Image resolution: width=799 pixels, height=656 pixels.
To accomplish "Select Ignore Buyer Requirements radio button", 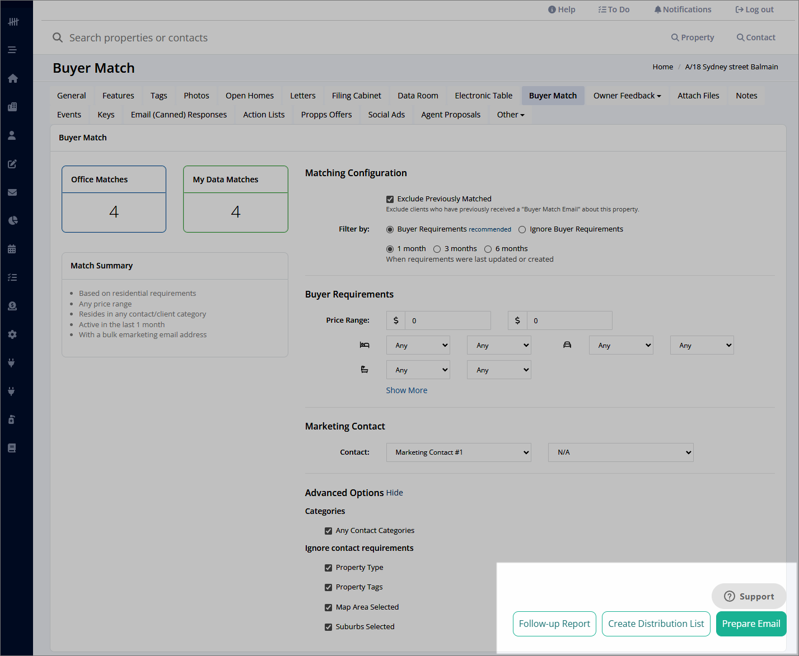I will click(522, 229).
